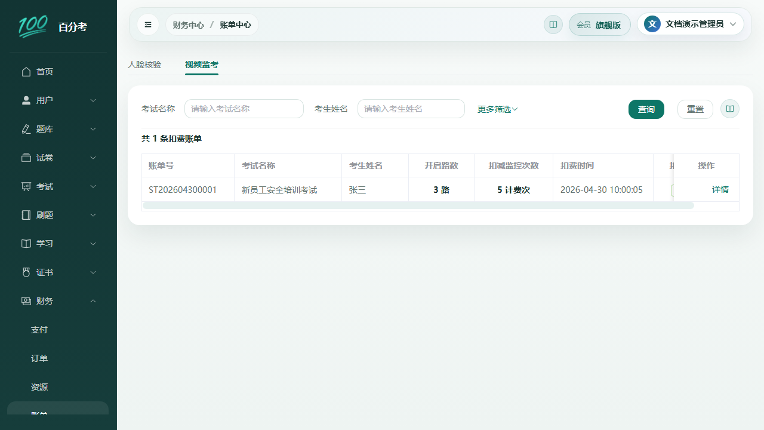764x430 pixels.
Task: Expand the 试卷 menu chevron
Action: point(93,158)
